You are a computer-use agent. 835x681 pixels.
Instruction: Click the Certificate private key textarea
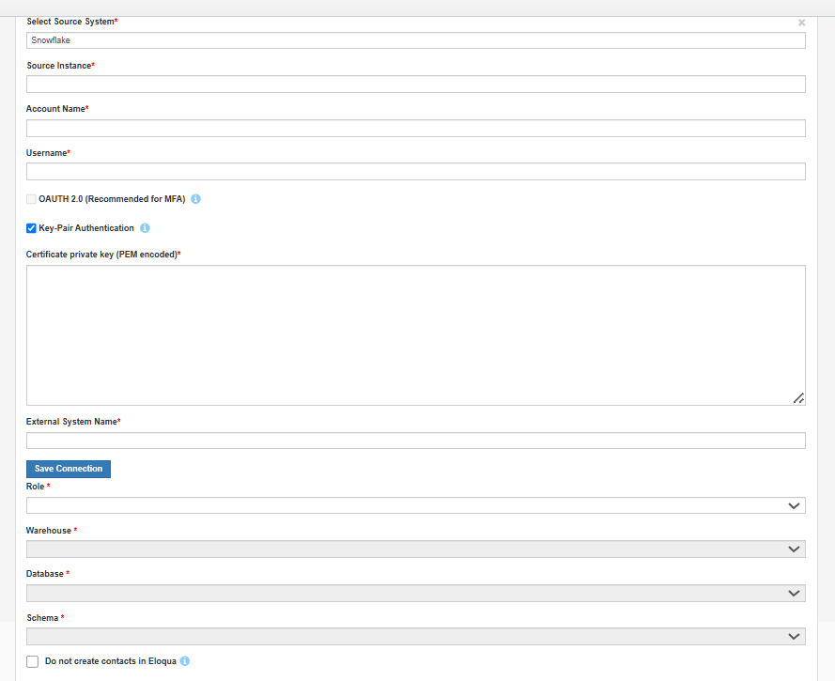pyautogui.click(x=415, y=334)
